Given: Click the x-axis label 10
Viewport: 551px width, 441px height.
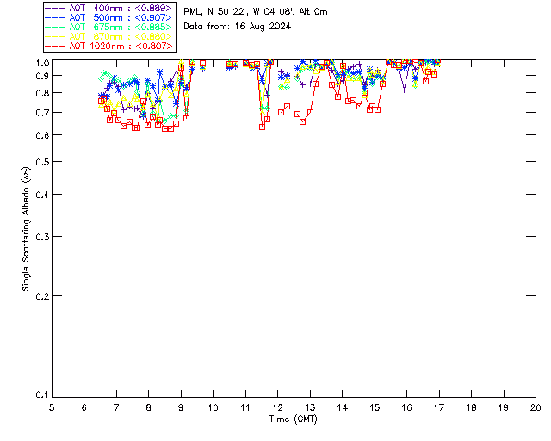Looking at the screenshot, I should click(213, 407).
